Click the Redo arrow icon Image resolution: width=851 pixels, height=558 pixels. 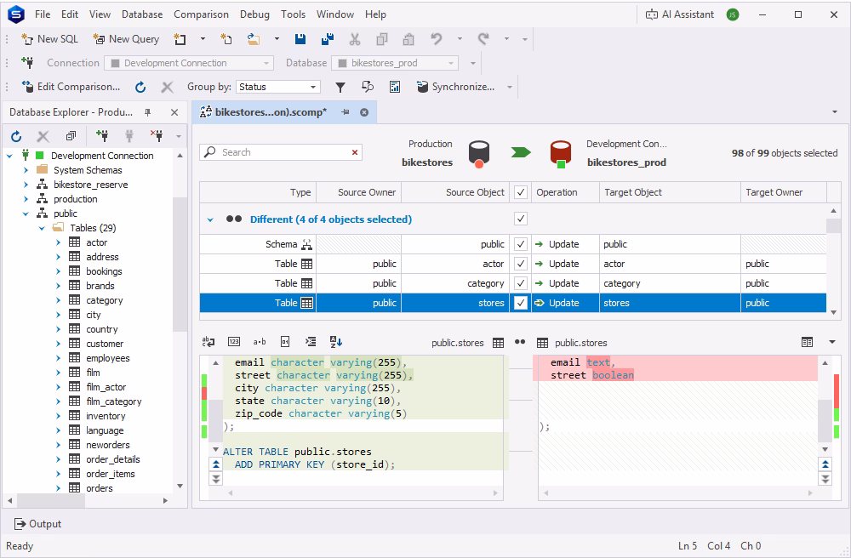click(x=483, y=39)
